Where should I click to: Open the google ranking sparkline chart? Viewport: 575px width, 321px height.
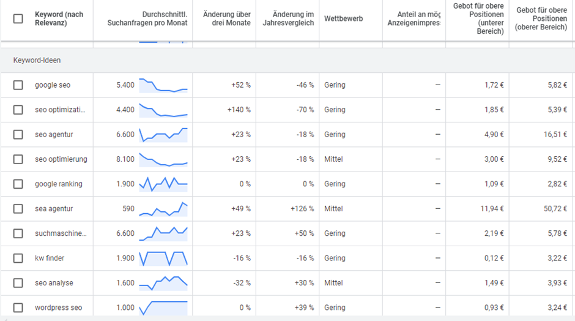163,184
